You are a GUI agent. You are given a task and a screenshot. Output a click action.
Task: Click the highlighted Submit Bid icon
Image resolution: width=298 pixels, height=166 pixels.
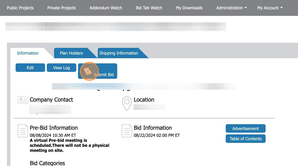tap(89, 71)
